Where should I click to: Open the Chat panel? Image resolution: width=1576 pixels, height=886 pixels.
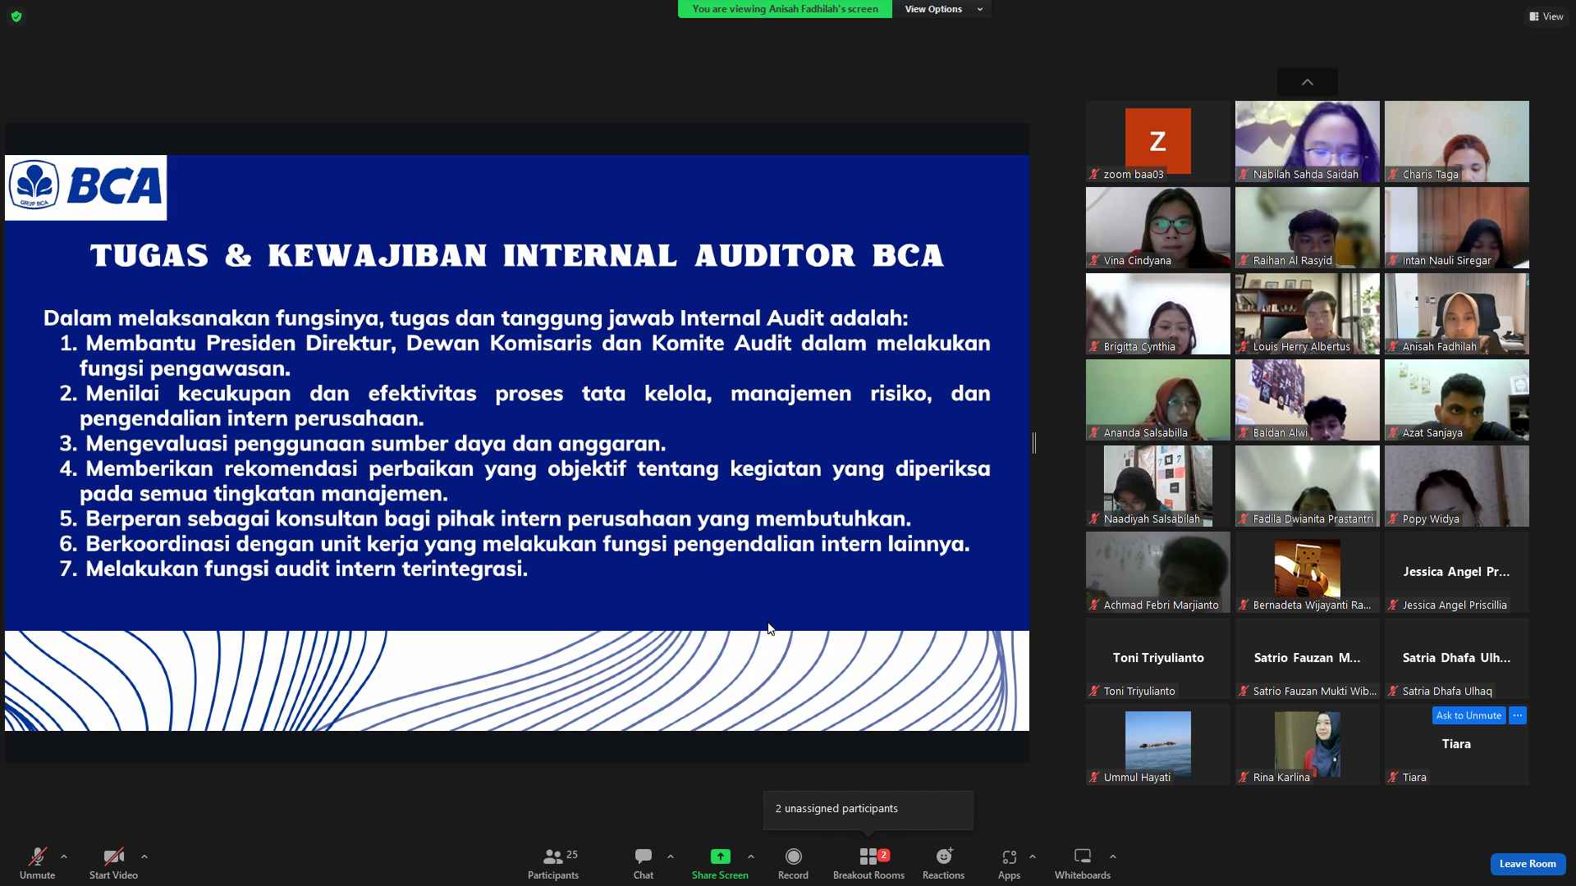pos(644,863)
